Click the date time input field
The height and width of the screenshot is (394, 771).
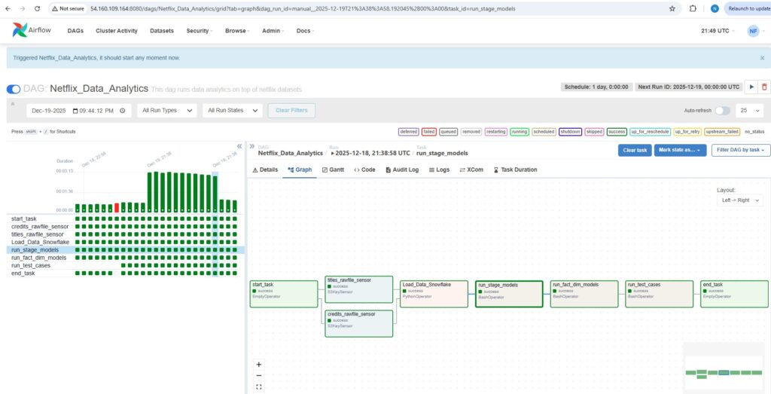pyautogui.click(x=78, y=111)
